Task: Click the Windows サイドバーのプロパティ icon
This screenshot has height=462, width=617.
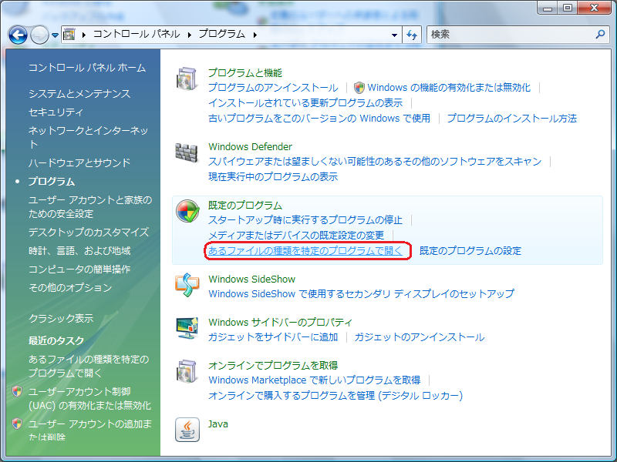Action: [187, 329]
